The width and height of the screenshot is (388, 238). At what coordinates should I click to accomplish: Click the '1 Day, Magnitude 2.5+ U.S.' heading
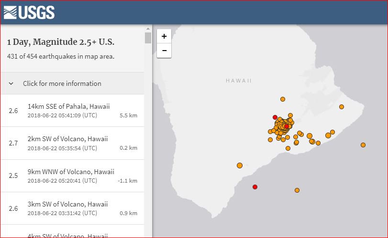(x=61, y=42)
